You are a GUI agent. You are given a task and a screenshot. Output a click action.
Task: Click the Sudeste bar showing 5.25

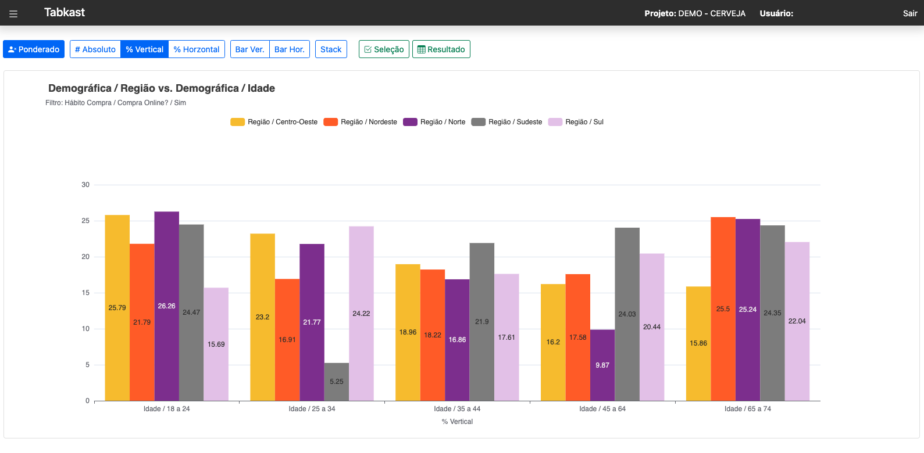tap(337, 382)
